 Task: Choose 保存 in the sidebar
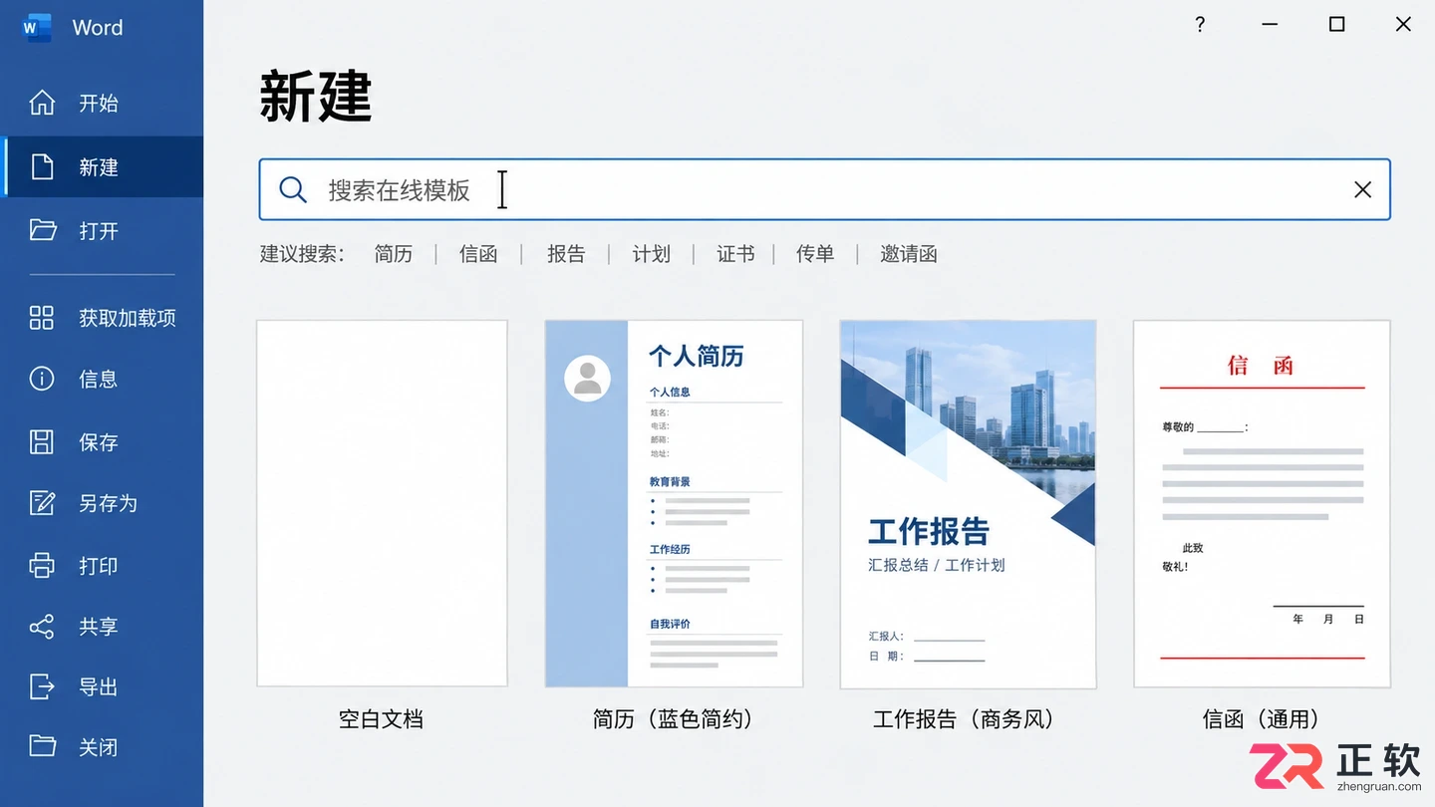coord(102,441)
